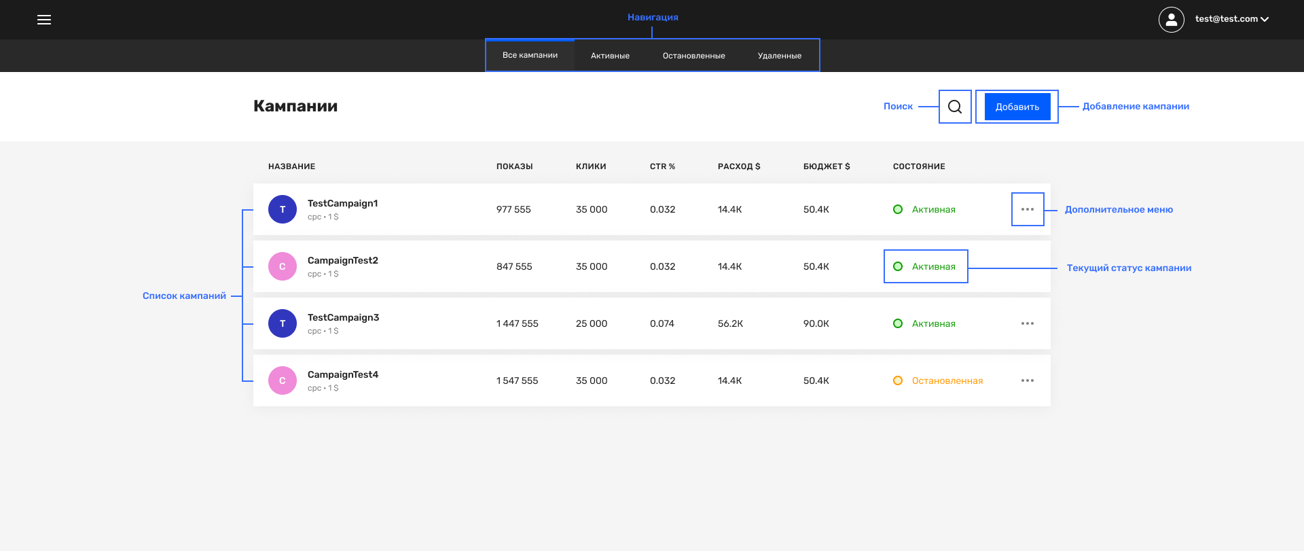The image size is (1304, 551).
Task: Open the three-dots menu for TestCampaign3
Action: pyautogui.click(x=1028, y=323)
